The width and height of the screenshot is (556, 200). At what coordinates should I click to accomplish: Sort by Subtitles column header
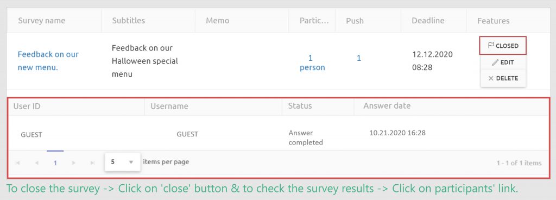[x=129, y=21]
